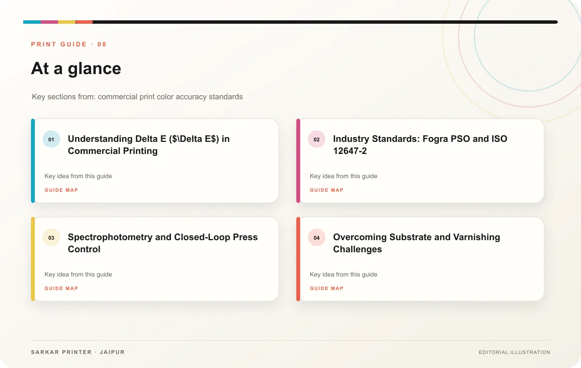
Task: Open the Understanding Delta E card title
Action: point(149,145)
